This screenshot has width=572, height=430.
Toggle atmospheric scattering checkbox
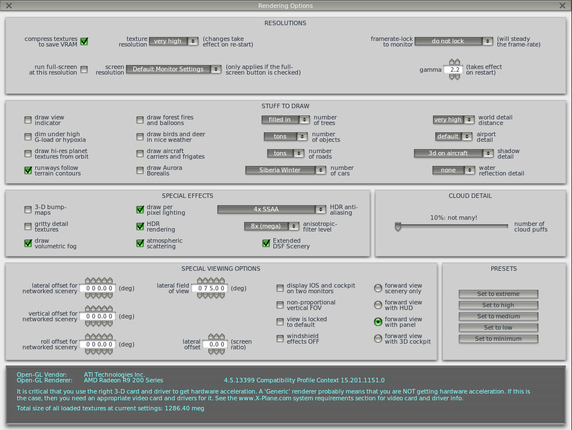[x=140, y=243]
